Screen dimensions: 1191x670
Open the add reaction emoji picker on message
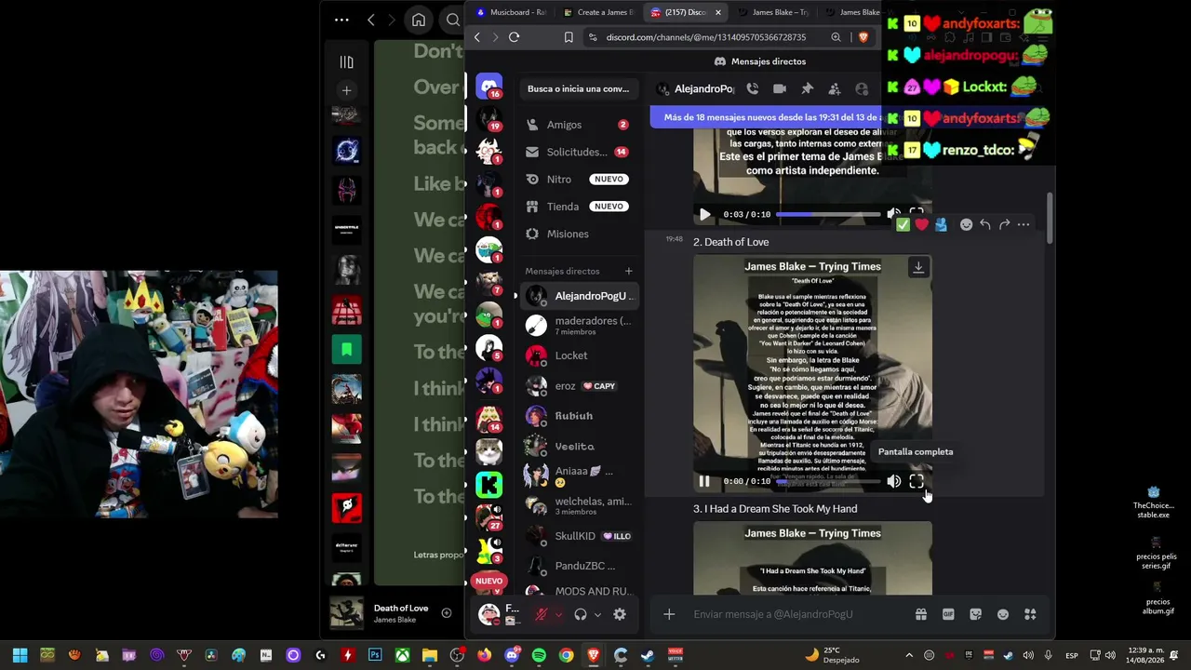click(966, 224)
